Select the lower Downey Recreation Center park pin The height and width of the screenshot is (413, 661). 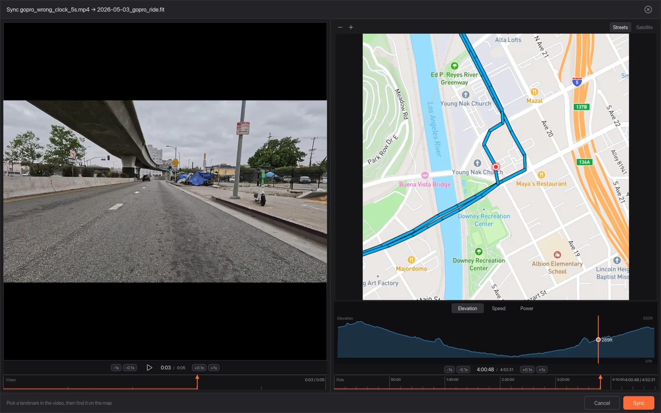coord(479,252)
